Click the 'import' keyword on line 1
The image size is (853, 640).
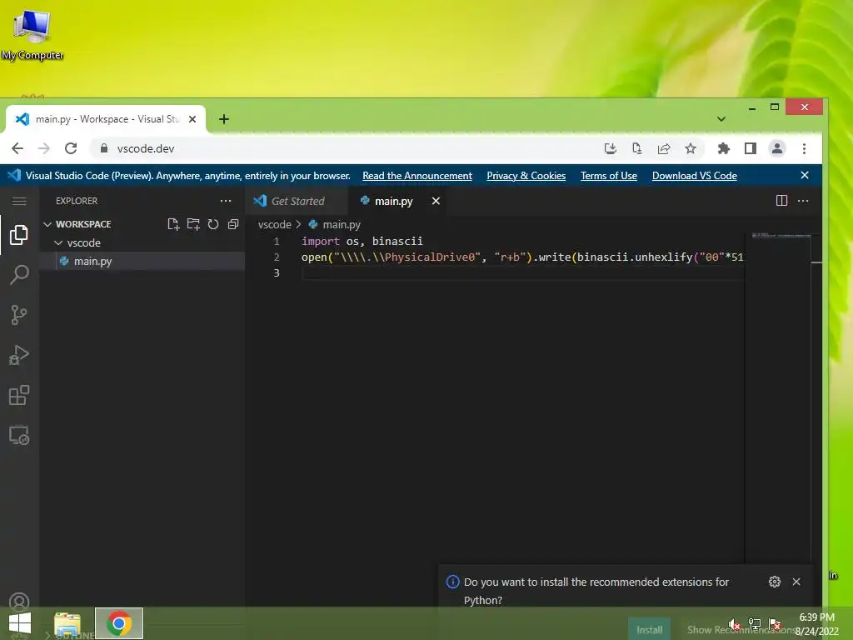(321, 241)
